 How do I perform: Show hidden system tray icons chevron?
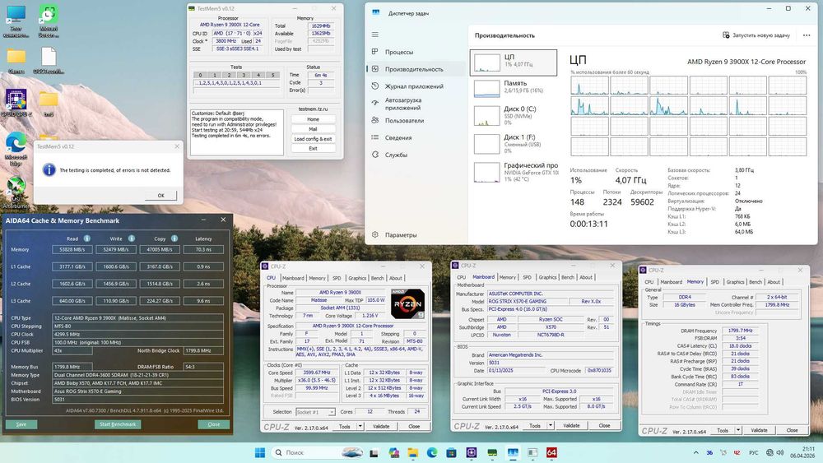[x=696, y=452]
